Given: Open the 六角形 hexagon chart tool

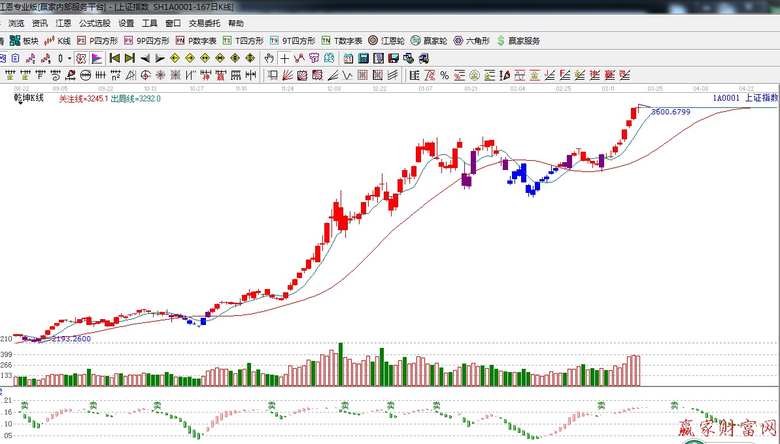Looking at the screenshot, I should click(471, 41).
